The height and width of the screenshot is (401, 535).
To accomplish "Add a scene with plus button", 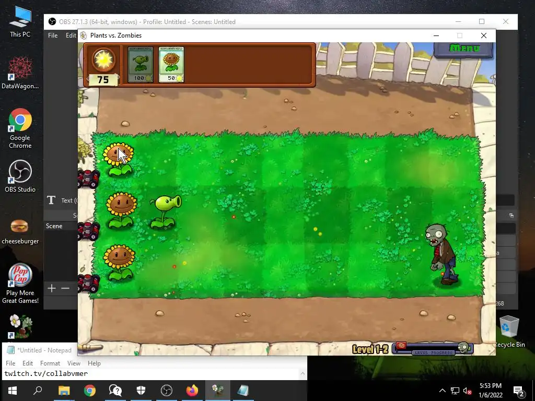I will click(52, 288).
